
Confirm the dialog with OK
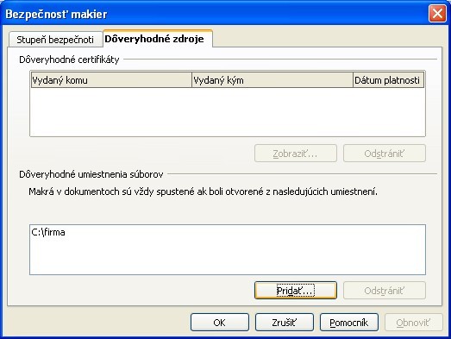[219, 323]
